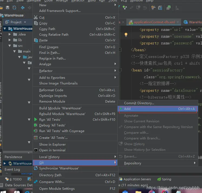Screen dimensions: 202x193
Task: Select Add Framework Support...
Action: pos(76,11)
